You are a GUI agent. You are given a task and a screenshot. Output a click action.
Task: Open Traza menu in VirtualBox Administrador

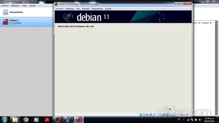(x=24, y=5)
